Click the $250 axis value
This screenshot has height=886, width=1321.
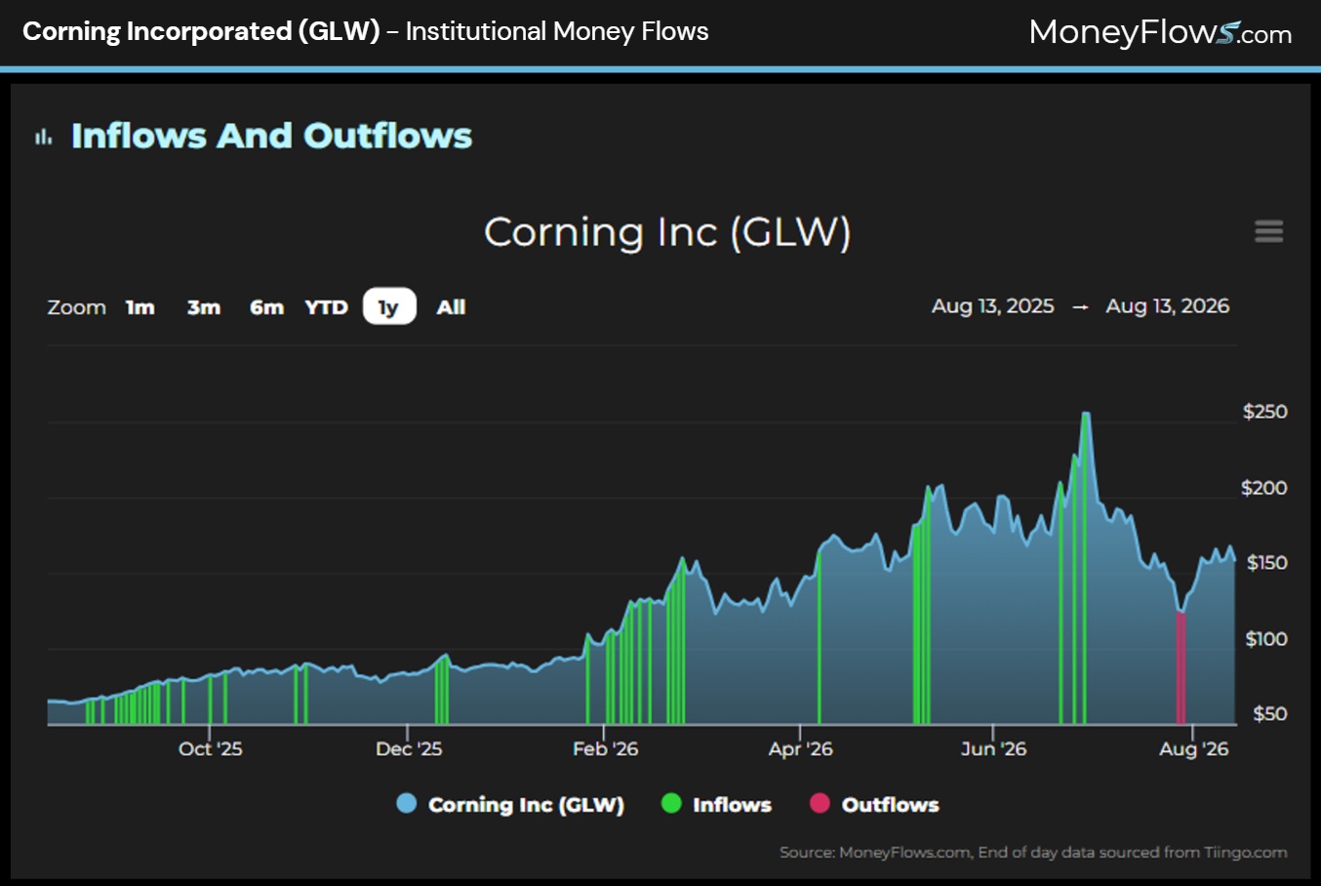point(1264,412)
